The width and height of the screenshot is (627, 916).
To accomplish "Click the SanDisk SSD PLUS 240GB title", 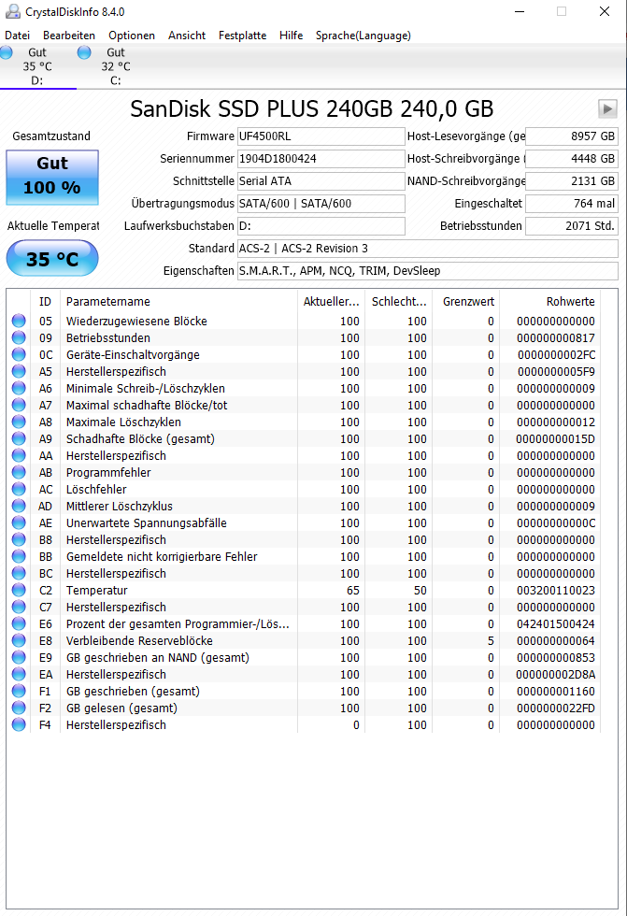I will [x=312, y=108].
